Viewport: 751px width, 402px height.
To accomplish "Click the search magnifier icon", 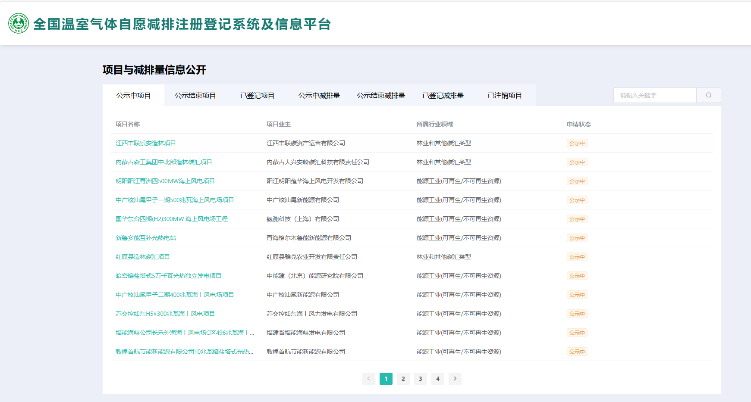I will tap(708, 95).
